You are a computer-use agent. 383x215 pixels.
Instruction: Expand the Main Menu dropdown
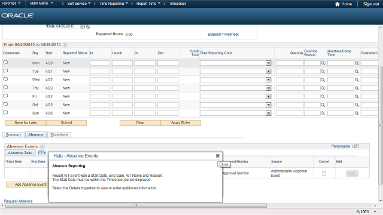pyautogui.click(x=41, y=4)
